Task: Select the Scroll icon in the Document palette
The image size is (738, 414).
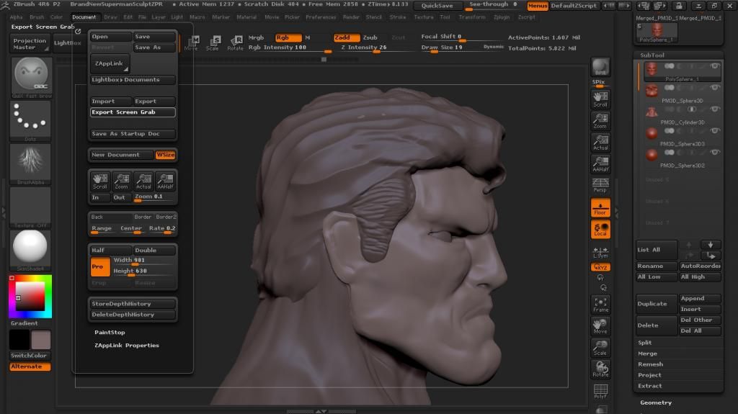Action: [x=99, y=181]
